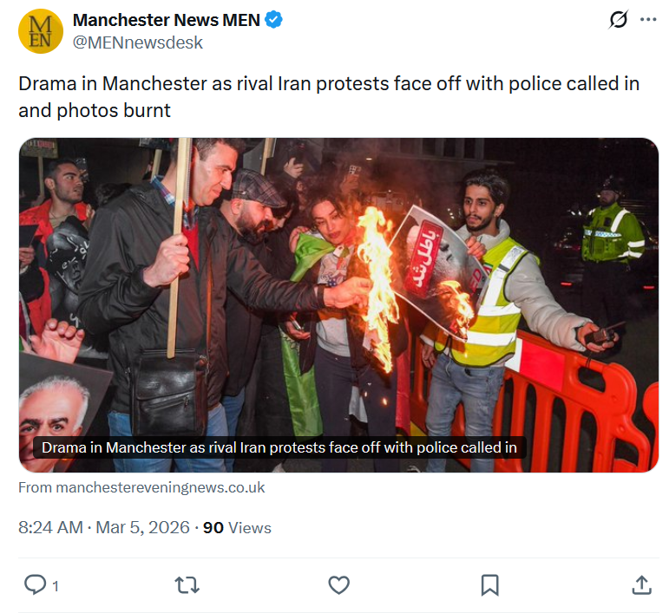Screen dimensions: 669x613
Task: Share the post via upload arrow icon
Action: pos(642,585)
